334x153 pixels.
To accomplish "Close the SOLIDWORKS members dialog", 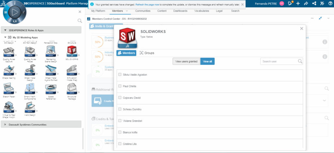I will coord(301,29).
